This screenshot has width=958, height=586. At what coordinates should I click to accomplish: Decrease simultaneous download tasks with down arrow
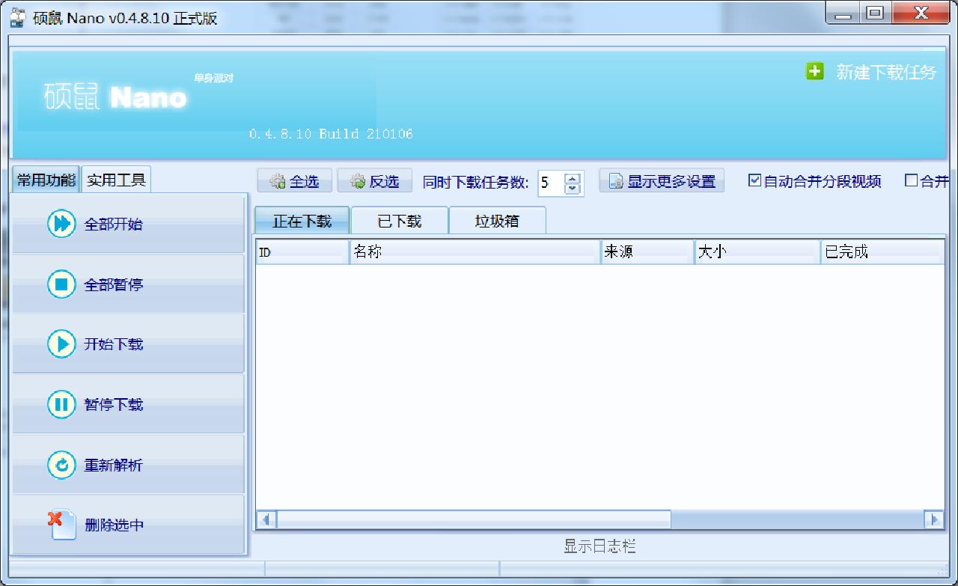pos(571,186)
